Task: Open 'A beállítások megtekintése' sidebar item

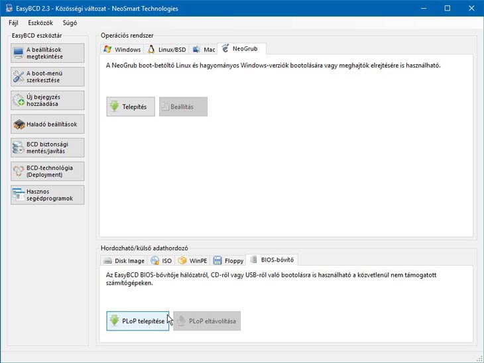Action: (48, 53)
